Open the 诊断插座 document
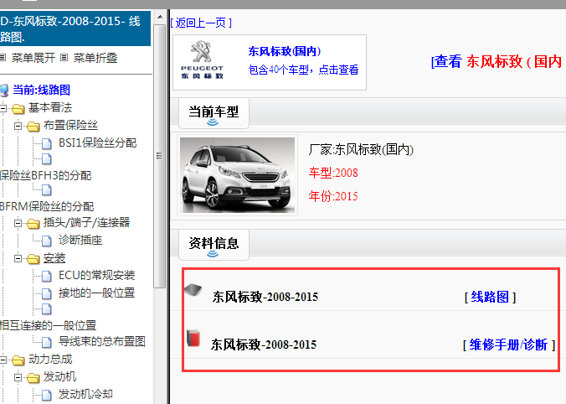This screenshot has height=404, width=566. click(x=80, y=240)
